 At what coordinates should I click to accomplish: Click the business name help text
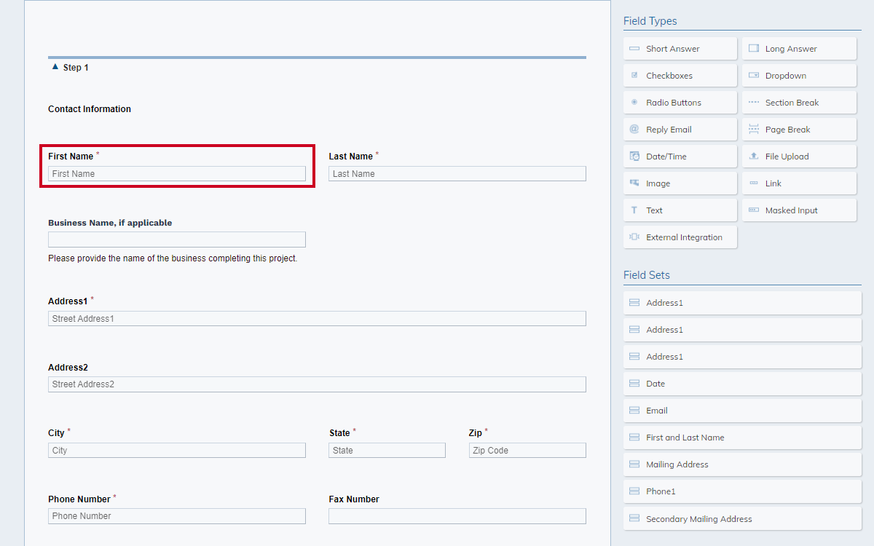pos(173,258)
